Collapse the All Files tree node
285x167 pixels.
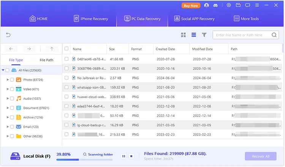(x=3, y=70)
